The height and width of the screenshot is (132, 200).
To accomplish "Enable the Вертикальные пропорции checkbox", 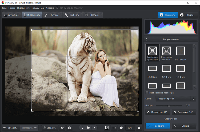I will coord(147,93).
